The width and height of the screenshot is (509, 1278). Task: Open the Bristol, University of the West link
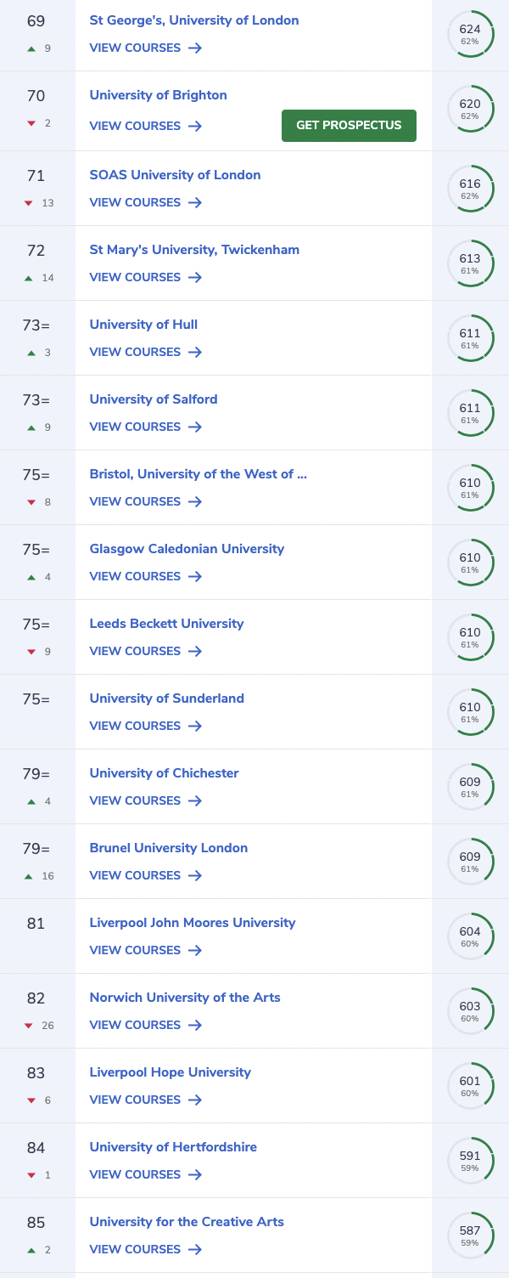click(x=199, y=474)
